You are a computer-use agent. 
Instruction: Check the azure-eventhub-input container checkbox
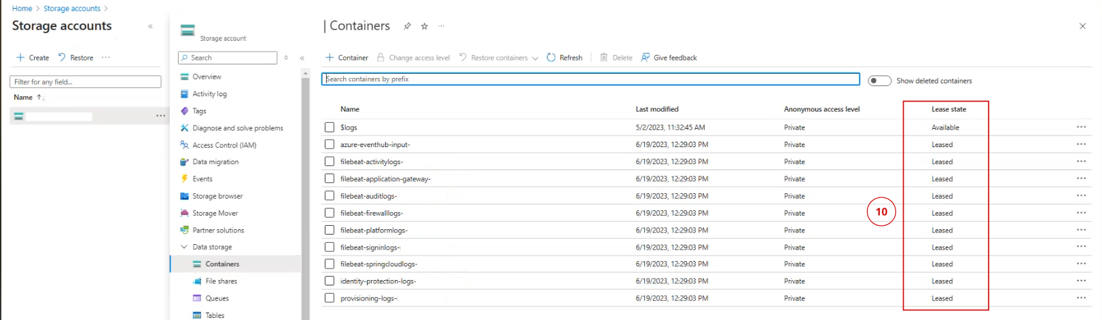[x=330, y=144]
